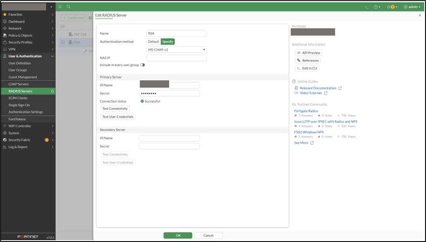
Task: Click the NAS IP input field
Action: [x=176, y=58]
